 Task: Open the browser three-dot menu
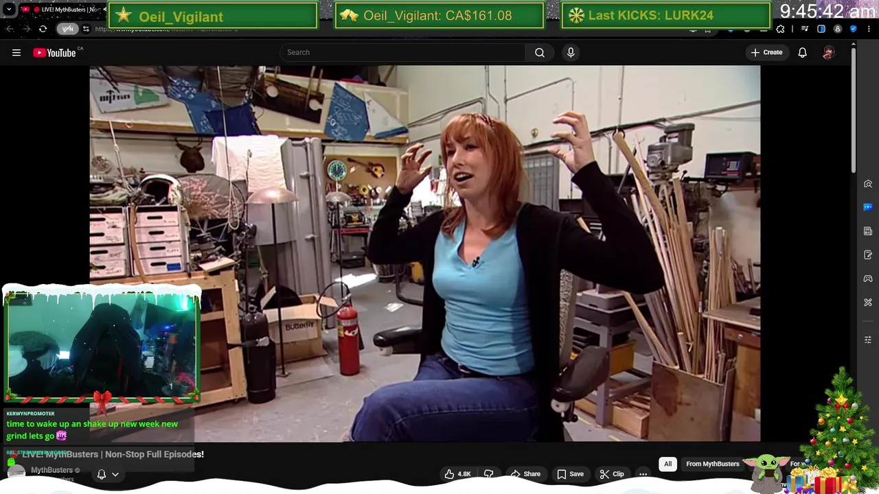[869, 29]
